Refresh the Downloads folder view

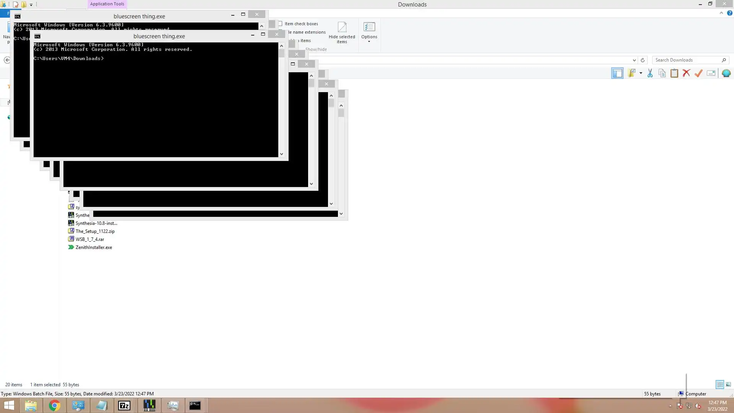(x=643, y=60)
